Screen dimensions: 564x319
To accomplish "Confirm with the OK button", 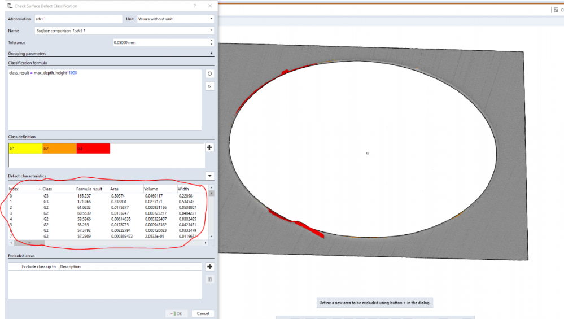I will 177,313.
